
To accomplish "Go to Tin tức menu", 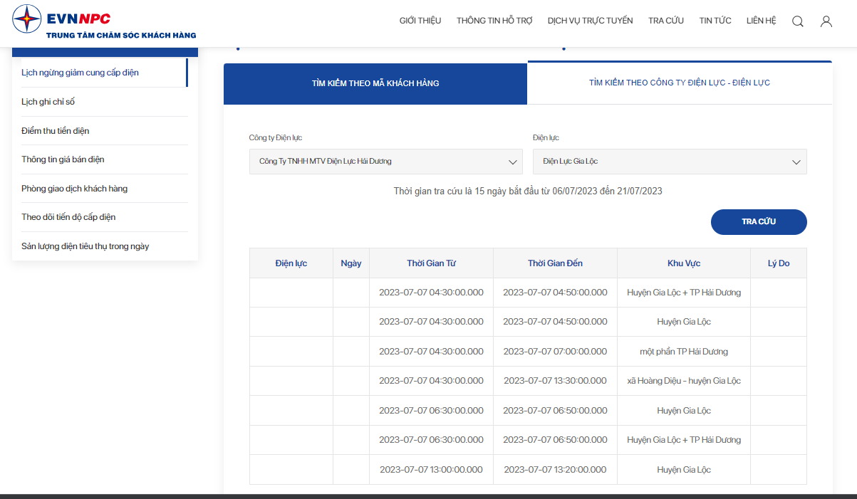I will click(x=715, y=21).
